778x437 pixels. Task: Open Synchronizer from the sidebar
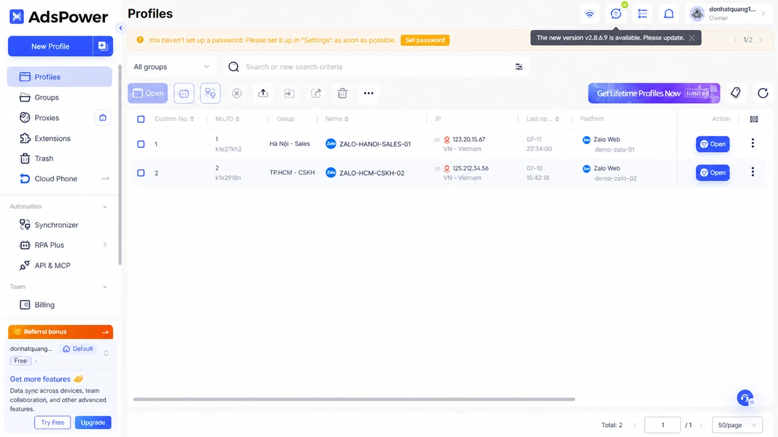pos(56,225)
